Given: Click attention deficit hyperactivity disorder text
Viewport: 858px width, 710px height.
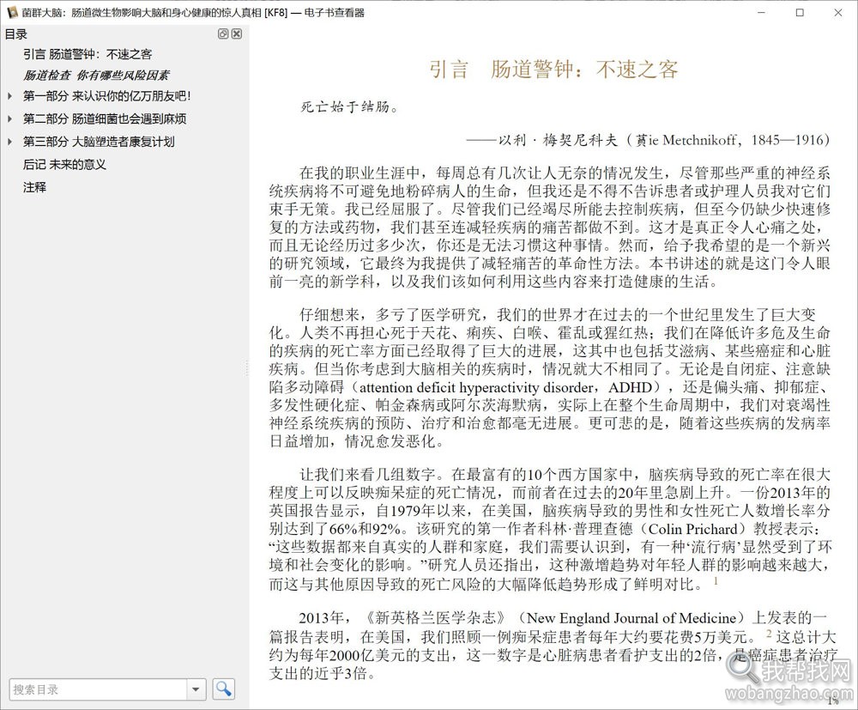Looking at the screenshot, I should click(x=476, y=387).
